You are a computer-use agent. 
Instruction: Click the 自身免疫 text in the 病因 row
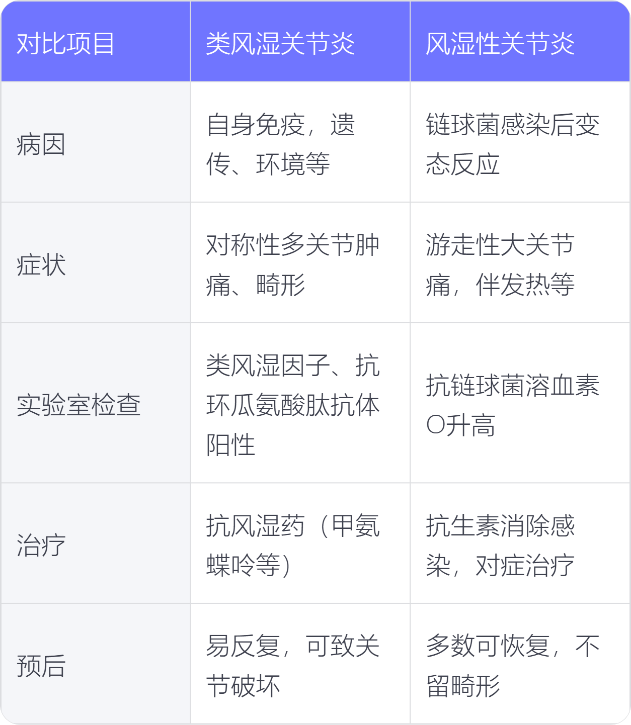(x=256, y=125)
